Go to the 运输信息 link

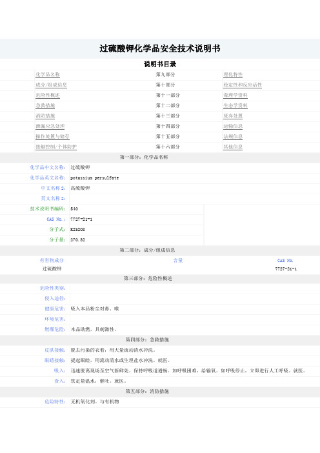point(233,126)
